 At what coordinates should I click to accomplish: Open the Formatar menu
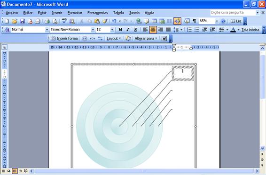(x=75, y=13)
